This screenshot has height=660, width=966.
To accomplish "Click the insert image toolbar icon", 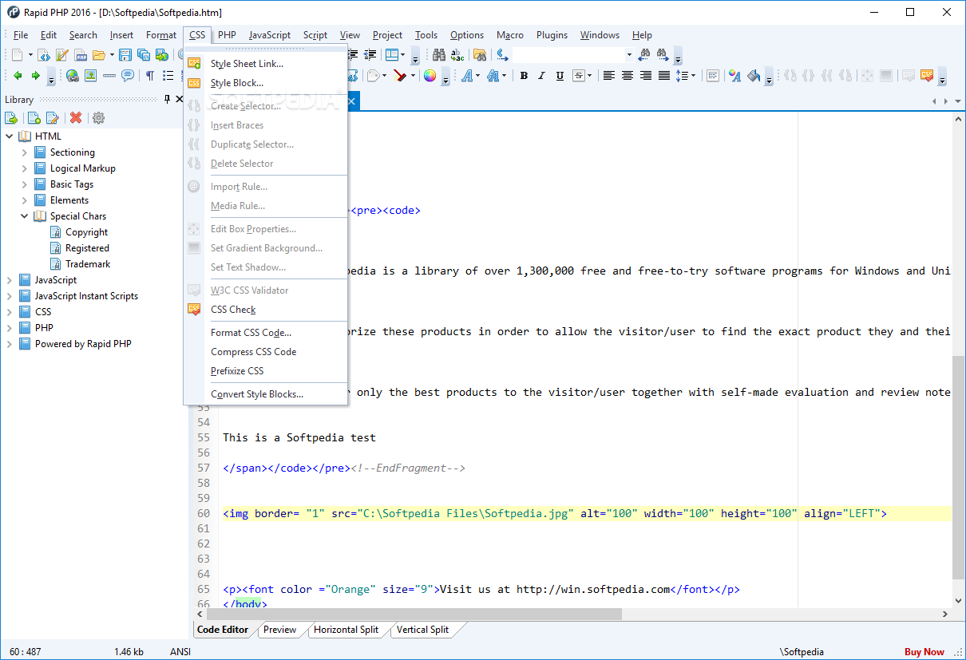I will [x=91, y=76].
